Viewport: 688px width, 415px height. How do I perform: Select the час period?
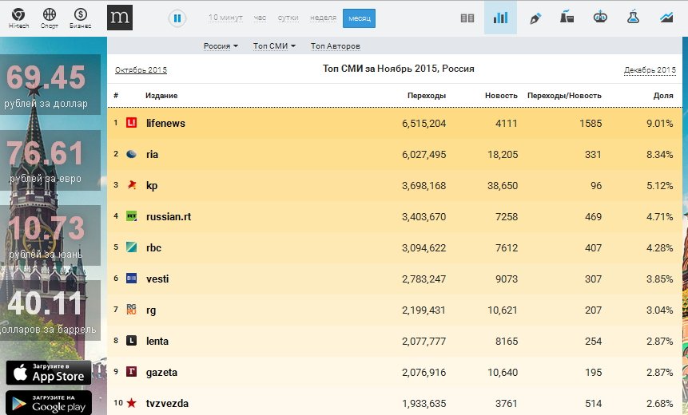[260, 18]
